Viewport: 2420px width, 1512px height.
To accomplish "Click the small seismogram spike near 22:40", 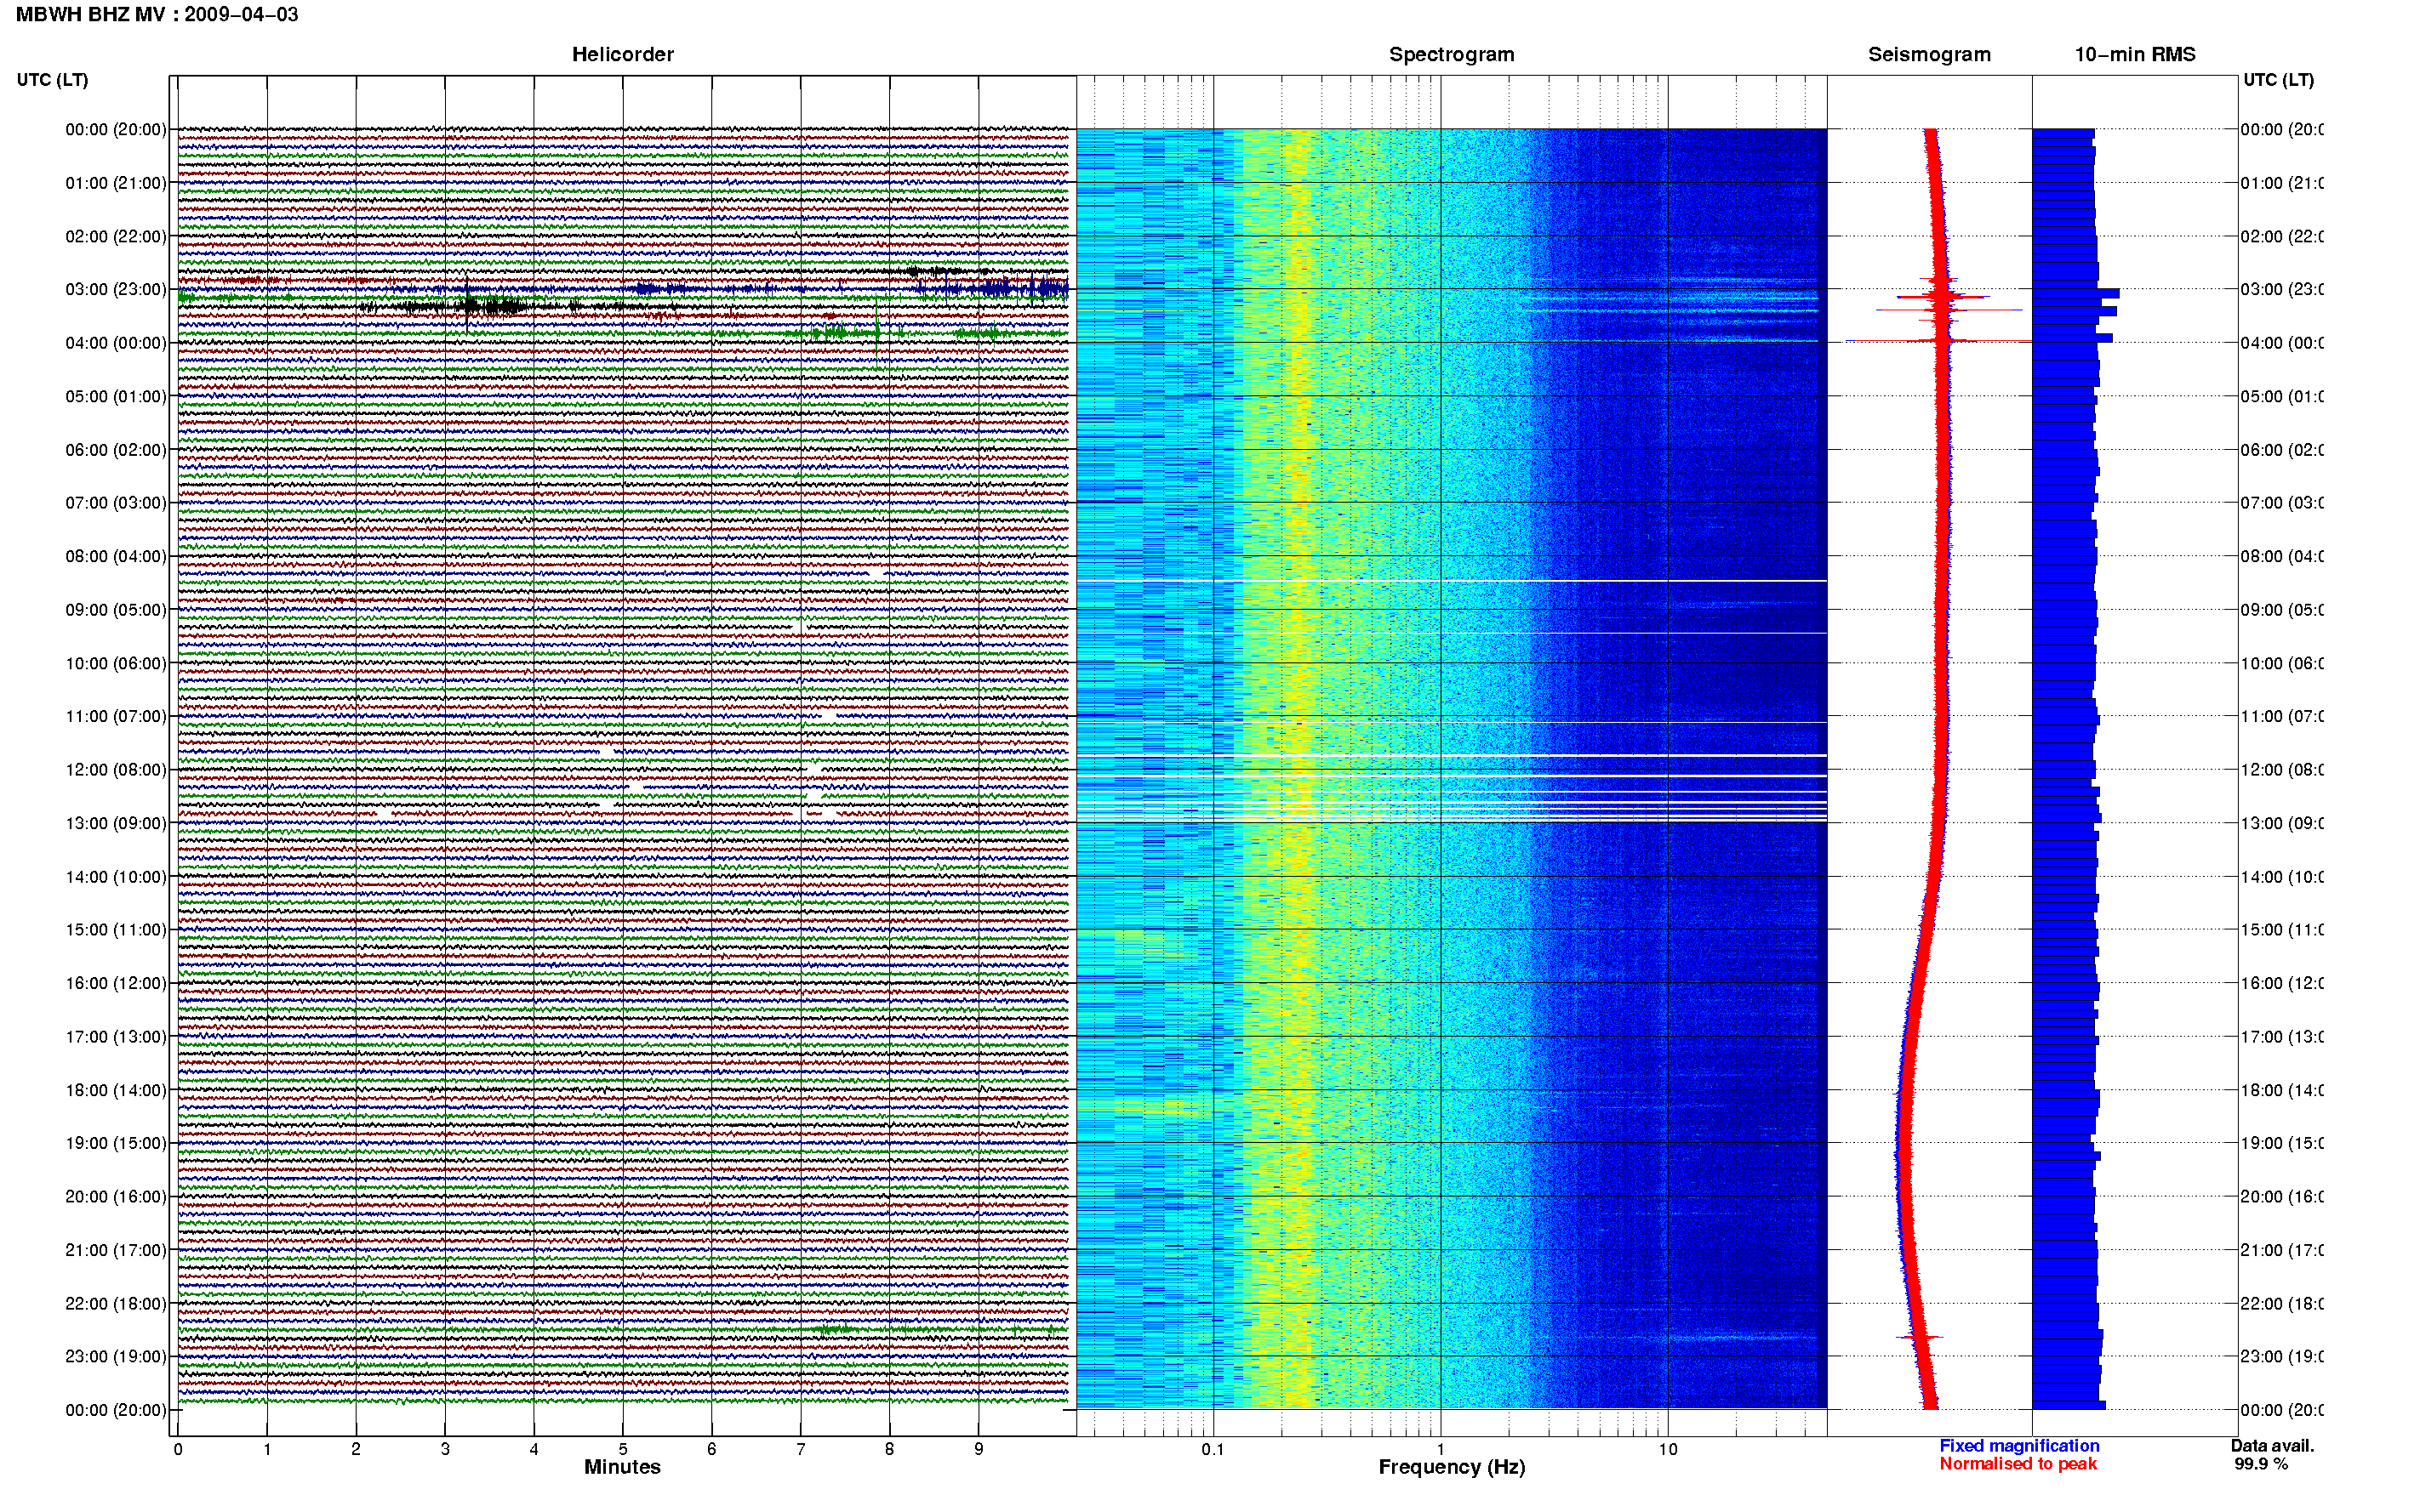I will pyautogui.click(x=1920, y=1337).
